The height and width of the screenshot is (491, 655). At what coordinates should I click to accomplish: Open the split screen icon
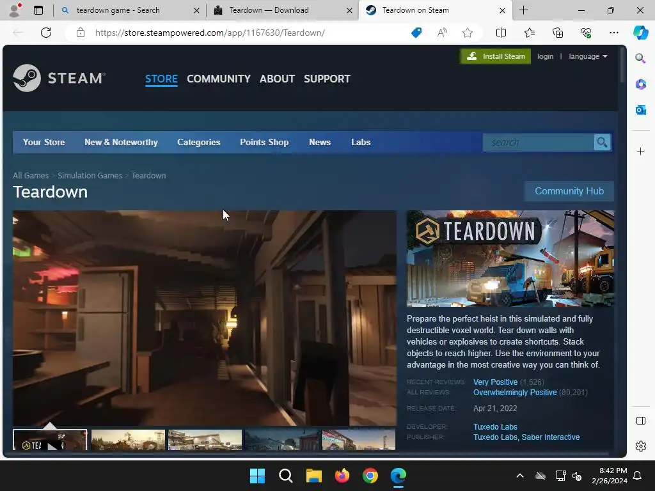pyautogui.click(x=501, y=33)
